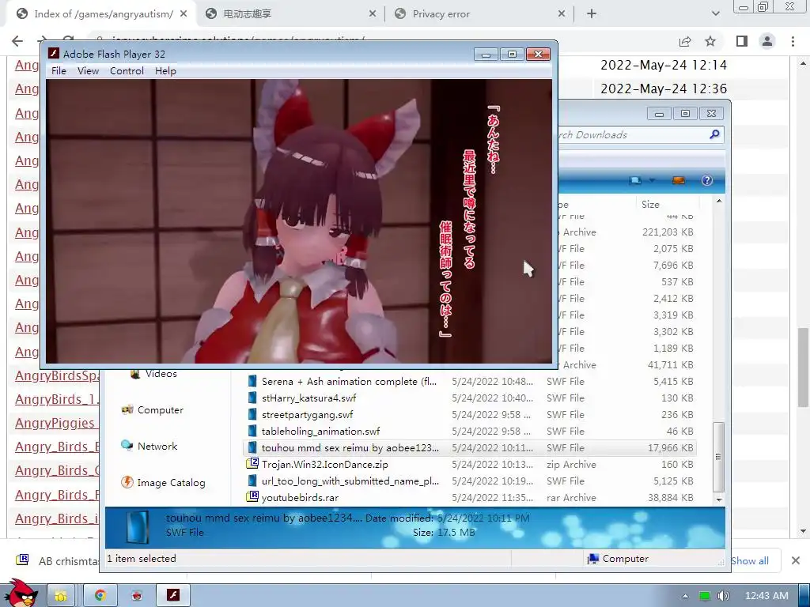This screenshot has width=810, height=607.
Task: Click the Explorer file list scroll-up arrow
Action: click(x=718, y=201)
